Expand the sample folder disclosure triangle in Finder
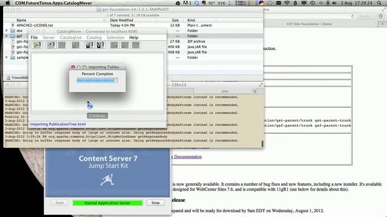Viewport: 387px width, 217px height. click(x=7, y=57)
